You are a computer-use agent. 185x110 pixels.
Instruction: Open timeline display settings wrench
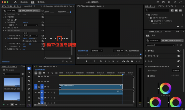[52, 73]
